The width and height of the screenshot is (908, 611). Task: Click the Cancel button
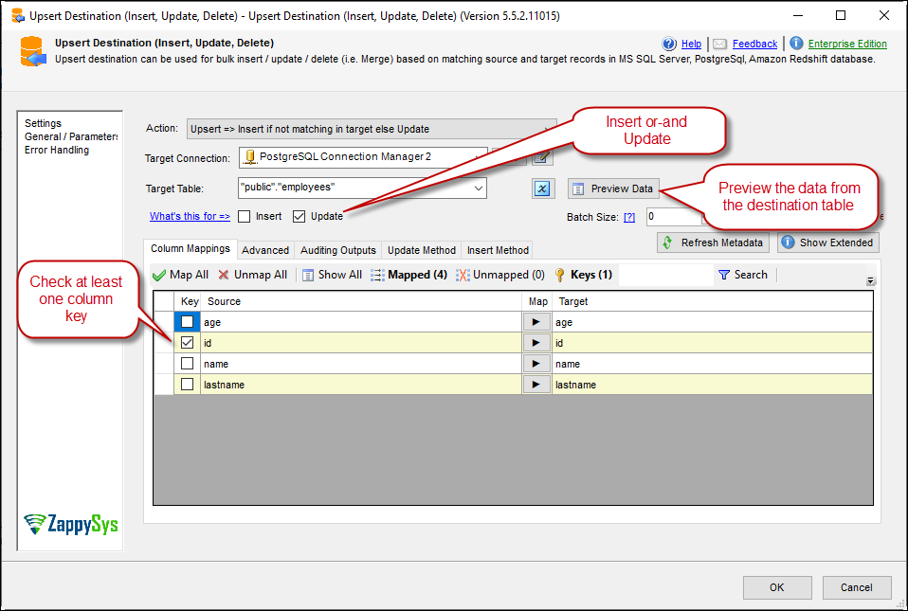coord(857,587)
